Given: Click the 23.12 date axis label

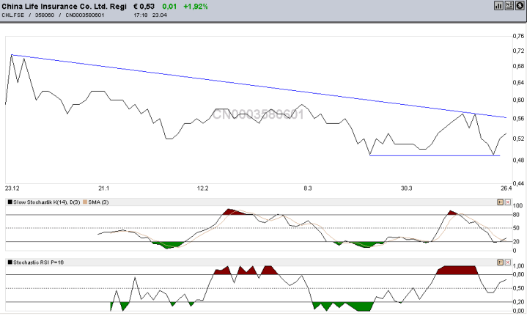Looking at the screenshot, I should click(12, 188).
